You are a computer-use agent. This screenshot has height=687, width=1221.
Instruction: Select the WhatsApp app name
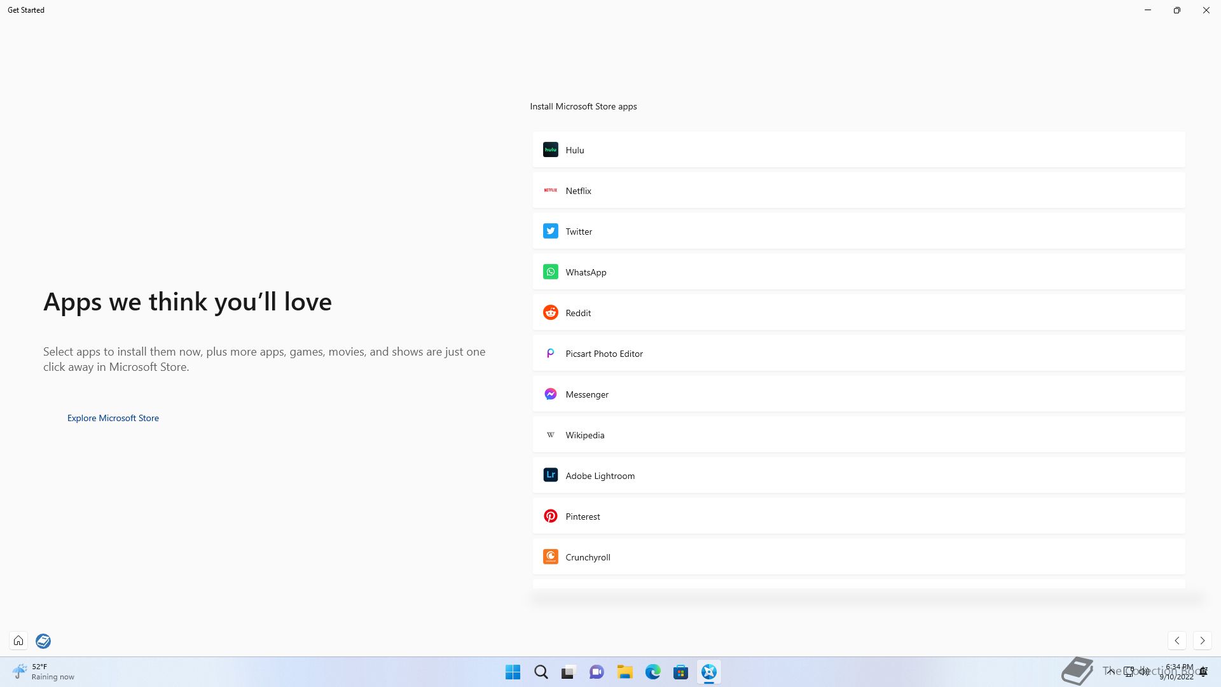pos(586,272)
